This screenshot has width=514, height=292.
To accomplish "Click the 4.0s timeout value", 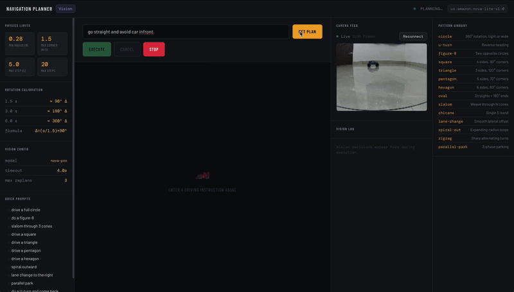I will [x=62, y=171].
